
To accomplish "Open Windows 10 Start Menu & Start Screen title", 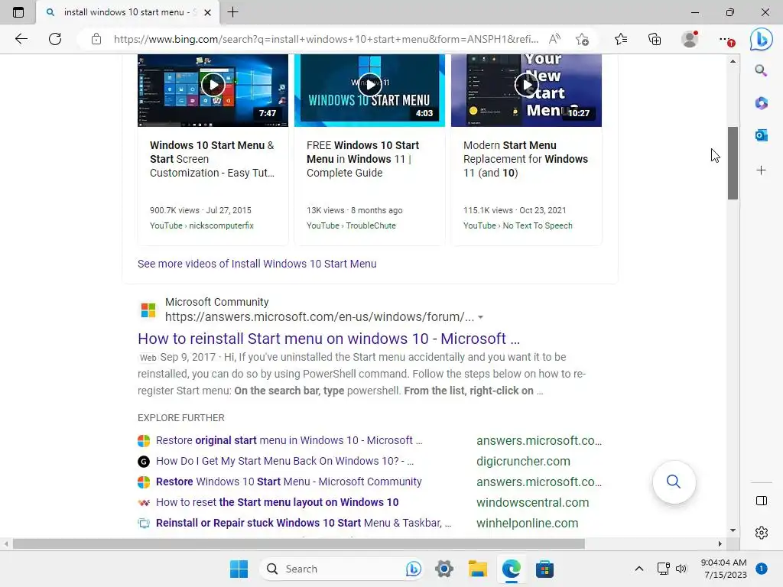I will pyautogui.click(x=213, y=159).
